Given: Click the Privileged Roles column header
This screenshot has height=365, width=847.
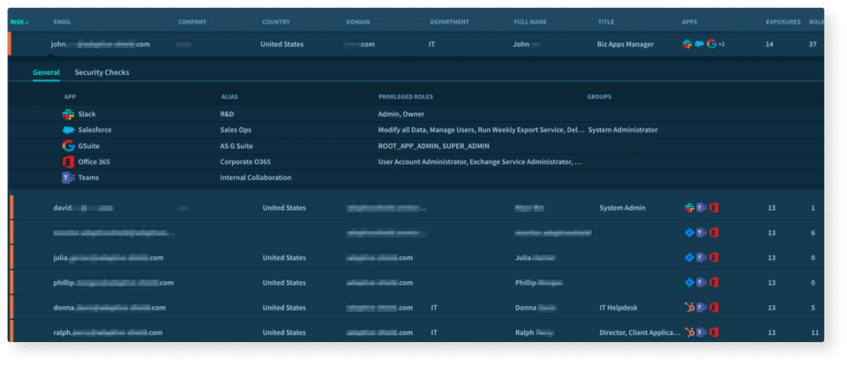Looking at the screenshot, I should [406, 97].
